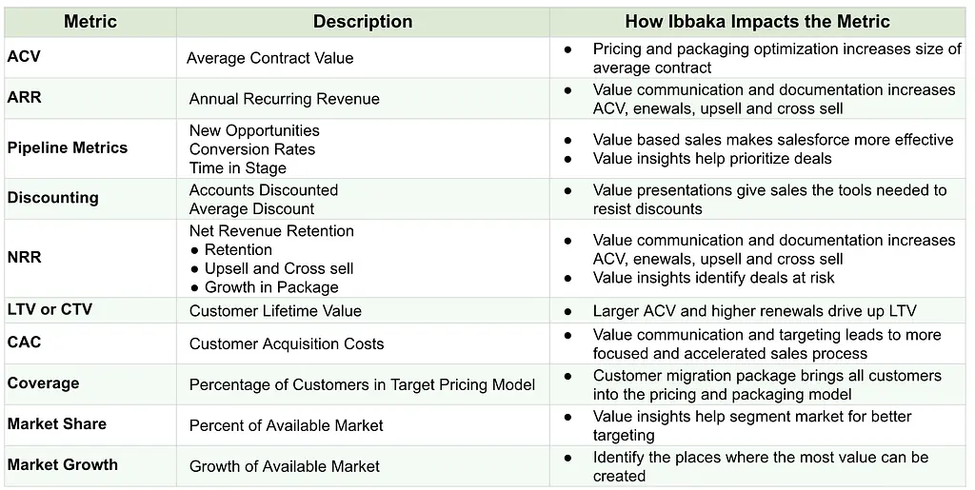Select the Discounting metric cell
Image resolution: width=975 pixels, height=490 pixels.
coord(52,198)
